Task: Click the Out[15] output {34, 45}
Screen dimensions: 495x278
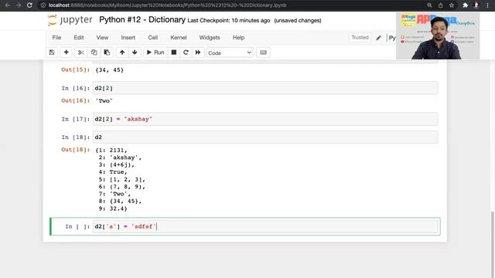Action: [110, 70]
